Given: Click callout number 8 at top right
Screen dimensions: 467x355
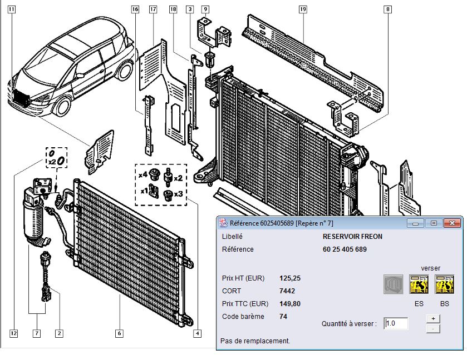Looking at the screenshot, I should (387, 9).
